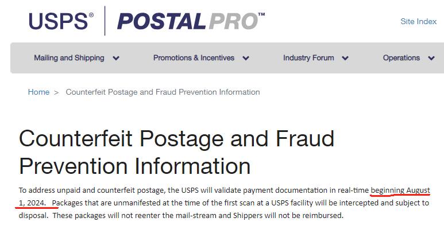
Task: Click the underlined '1, 2024' date text
Action: tap(32, 203)
